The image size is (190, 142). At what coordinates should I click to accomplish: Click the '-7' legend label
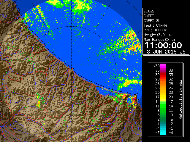point(157,133)
